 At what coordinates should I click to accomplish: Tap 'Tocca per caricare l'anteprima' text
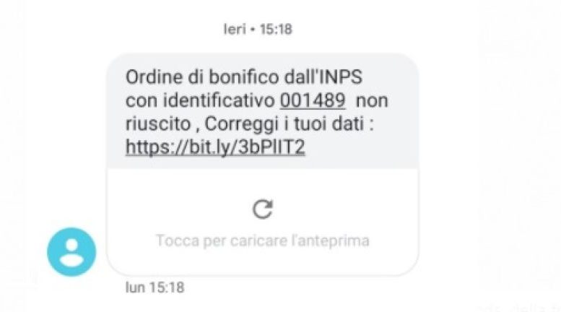(263, 240)
